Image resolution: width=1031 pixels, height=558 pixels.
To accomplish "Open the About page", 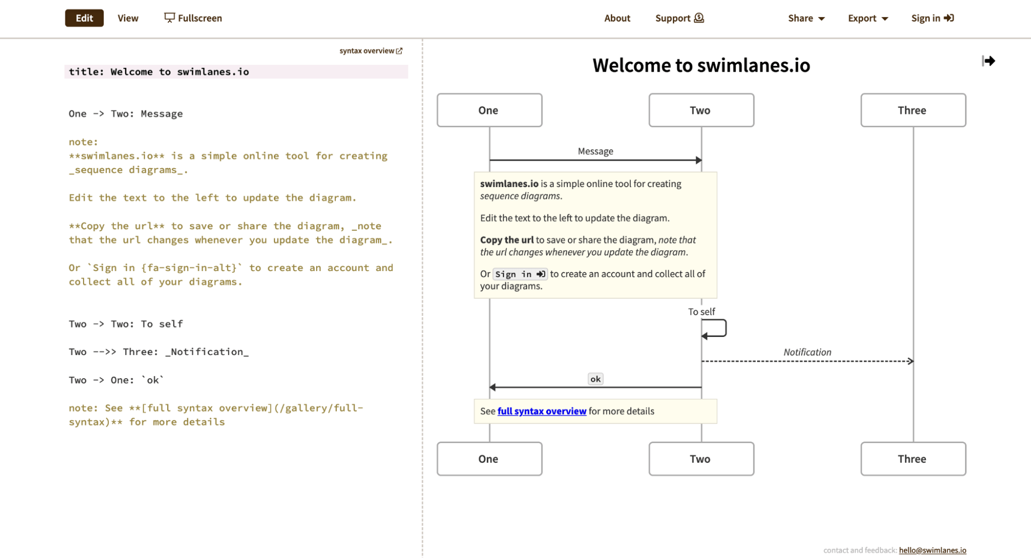I will point(617,18).
